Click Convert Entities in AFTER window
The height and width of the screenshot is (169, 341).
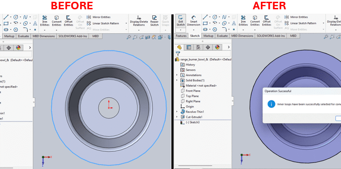click(255, 20)
